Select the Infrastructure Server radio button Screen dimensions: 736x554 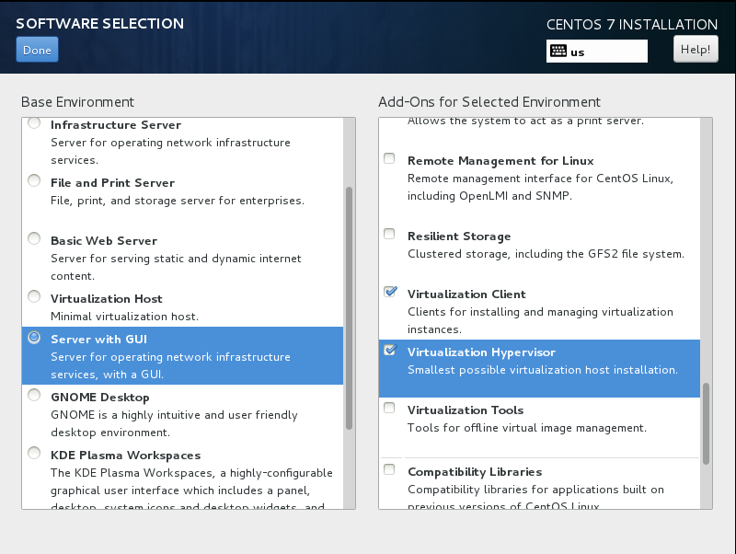[34, 123]
